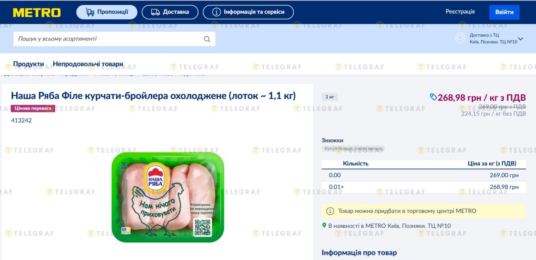Screen dimensions: 536x260
Task: Click the Доставка button
Action: (170, 12)
